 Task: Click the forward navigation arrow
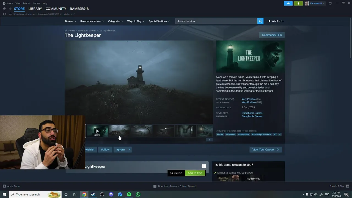pyautogui.click(x=10, y=9)
